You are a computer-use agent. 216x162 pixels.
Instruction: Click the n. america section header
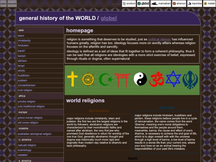40,140
